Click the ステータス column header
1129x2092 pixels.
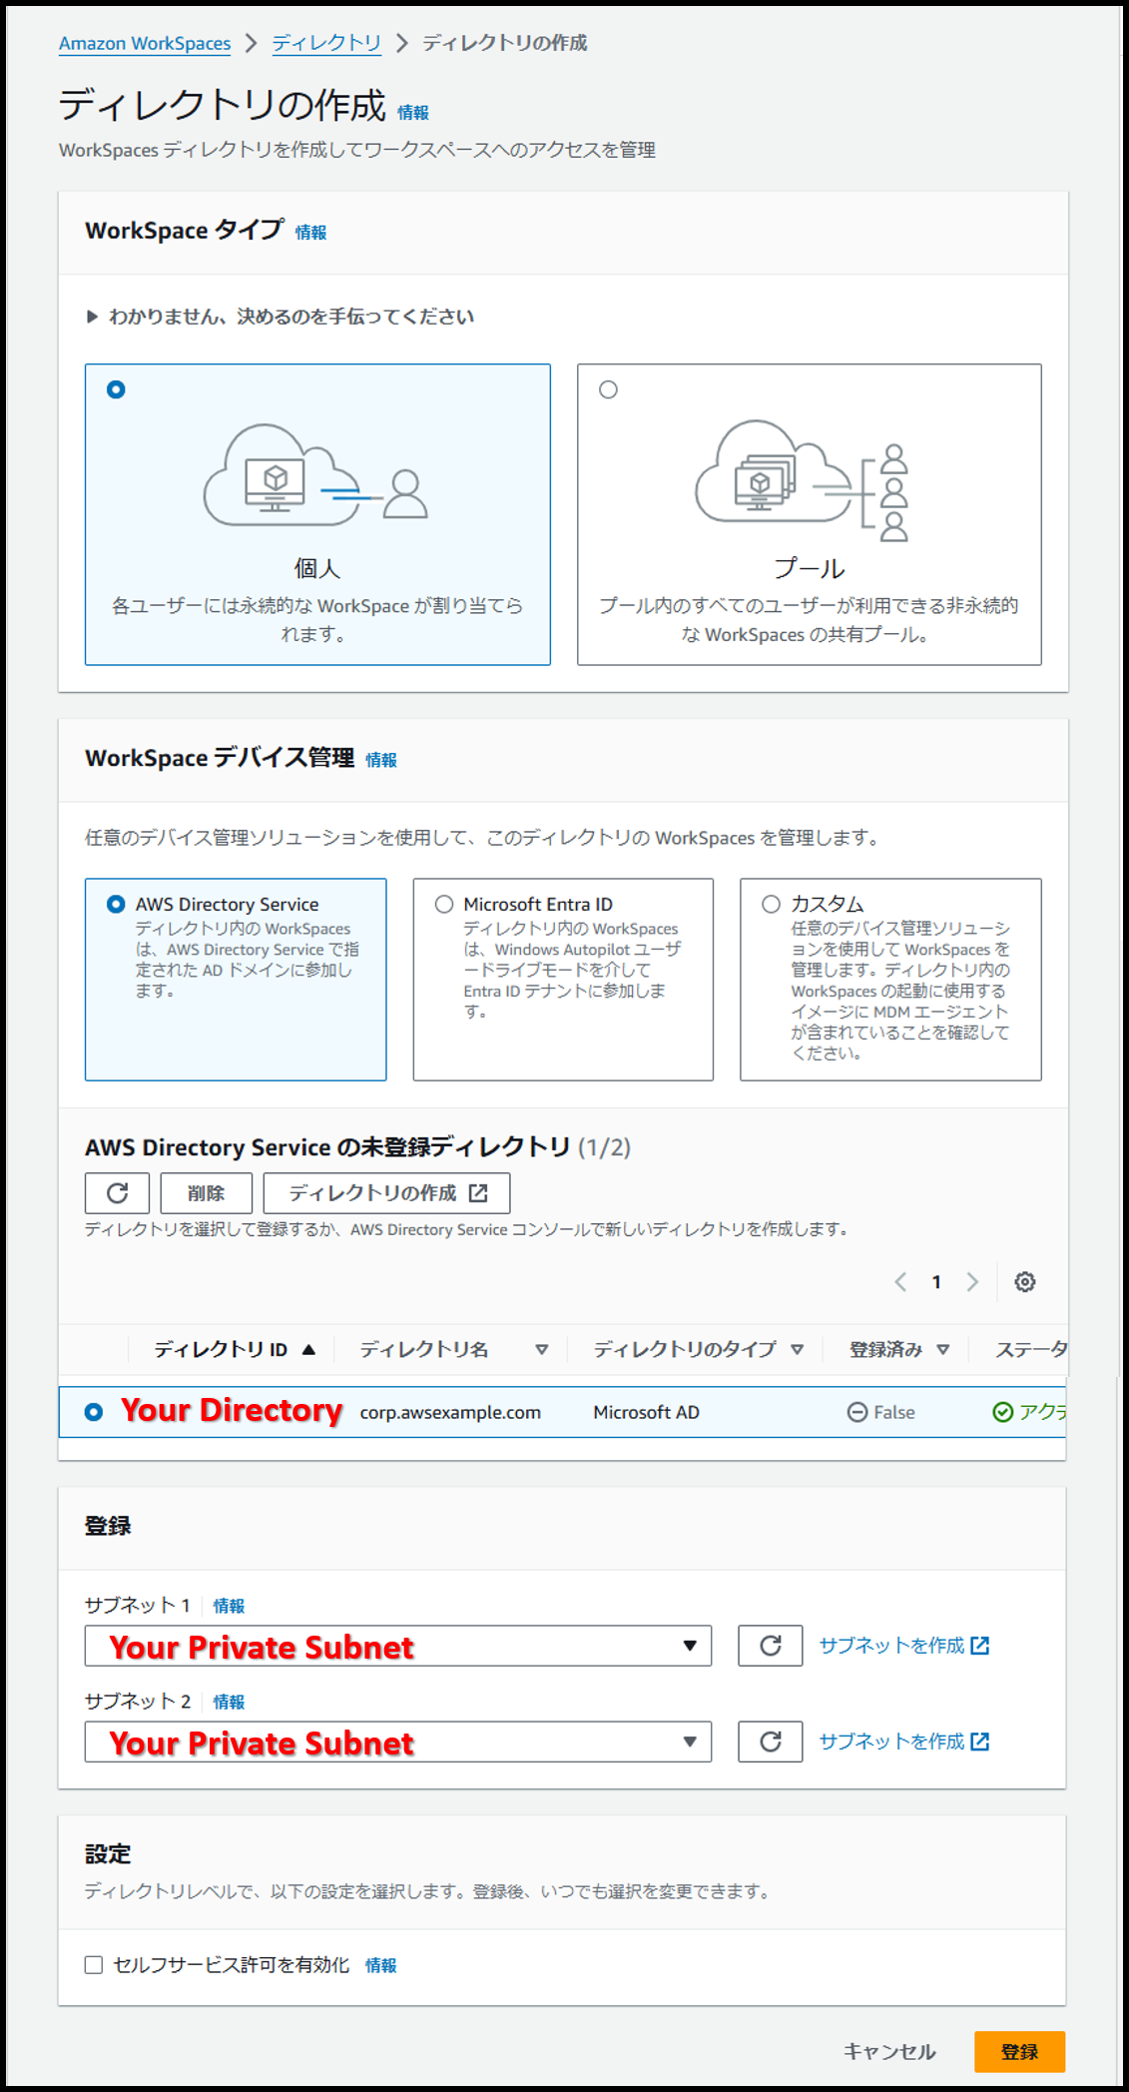1030,1350
